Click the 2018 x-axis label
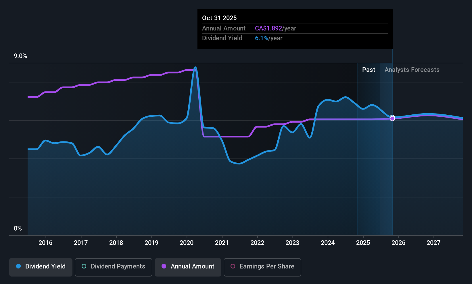 tap(116, 243)
